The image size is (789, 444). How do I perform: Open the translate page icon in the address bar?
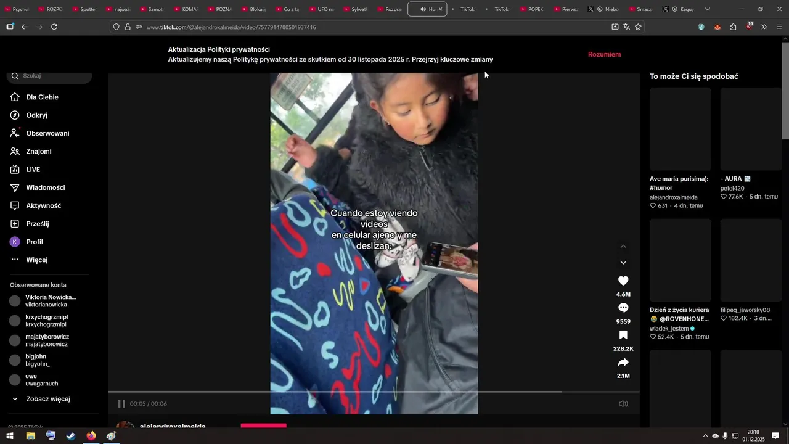(626, 27)
